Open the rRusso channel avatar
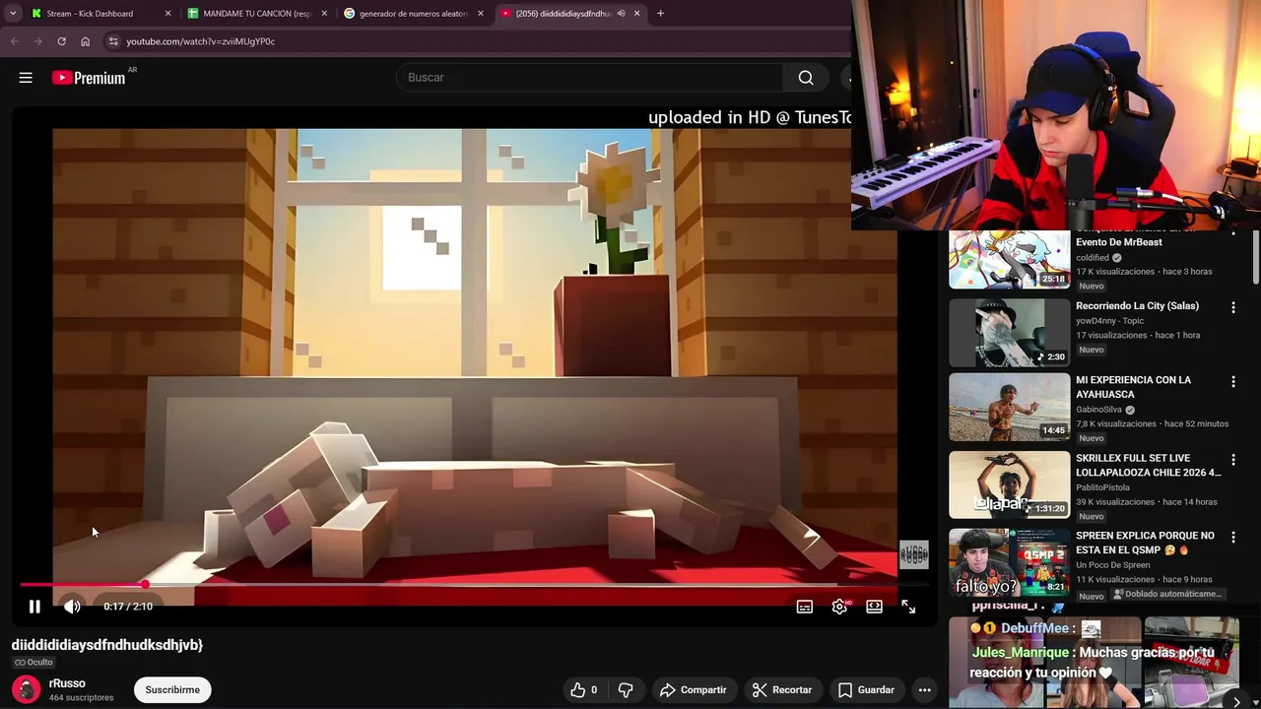 point(27,689)
